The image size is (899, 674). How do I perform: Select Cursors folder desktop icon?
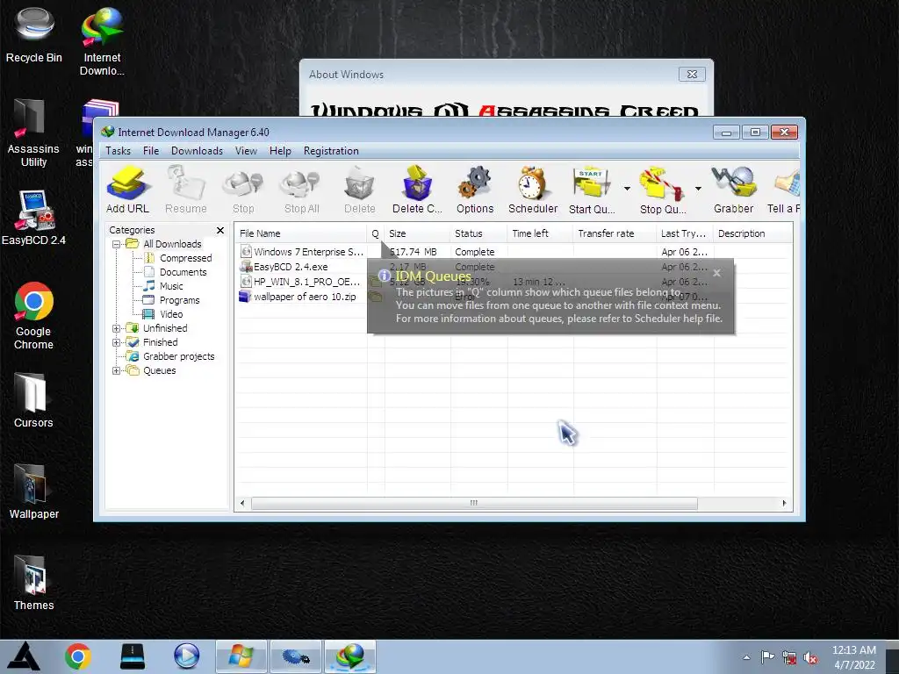coord(33,400)
